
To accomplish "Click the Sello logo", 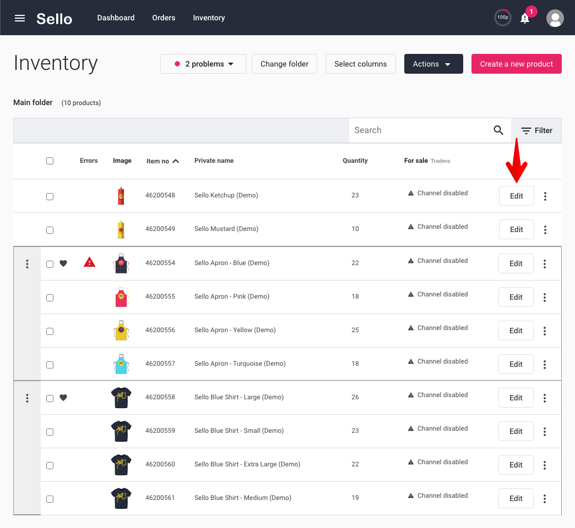I will coord(55,19).
